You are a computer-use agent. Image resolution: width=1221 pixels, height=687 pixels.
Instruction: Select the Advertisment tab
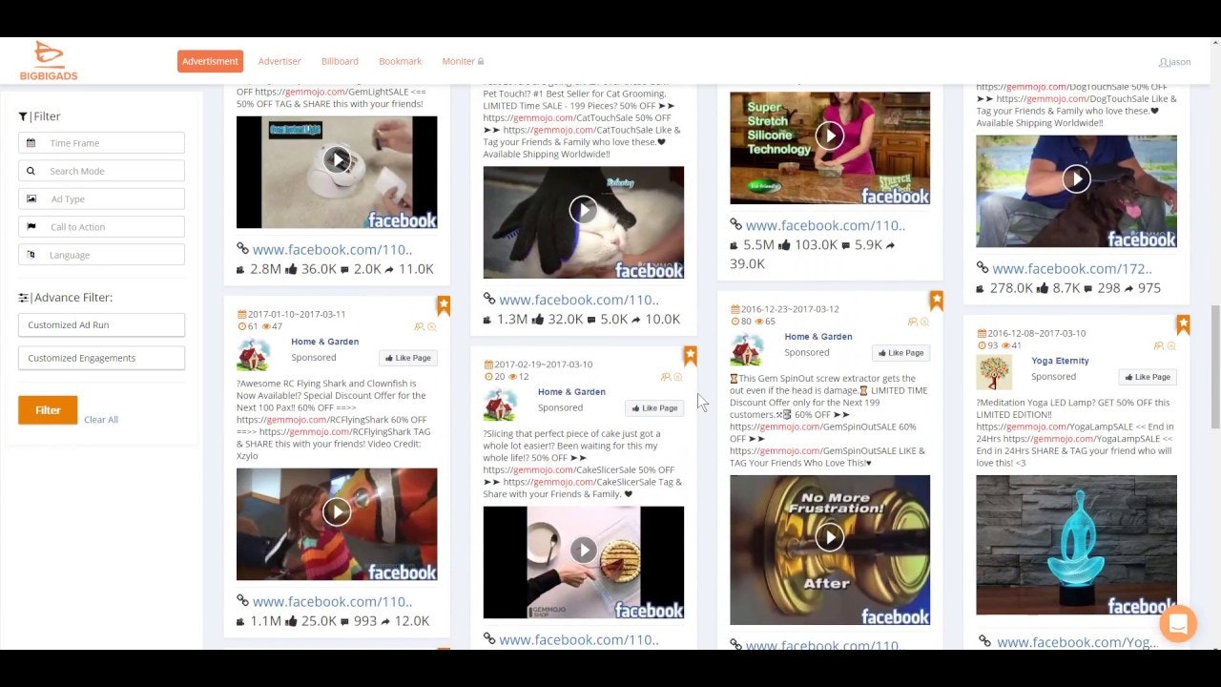[x=210, y=61]
